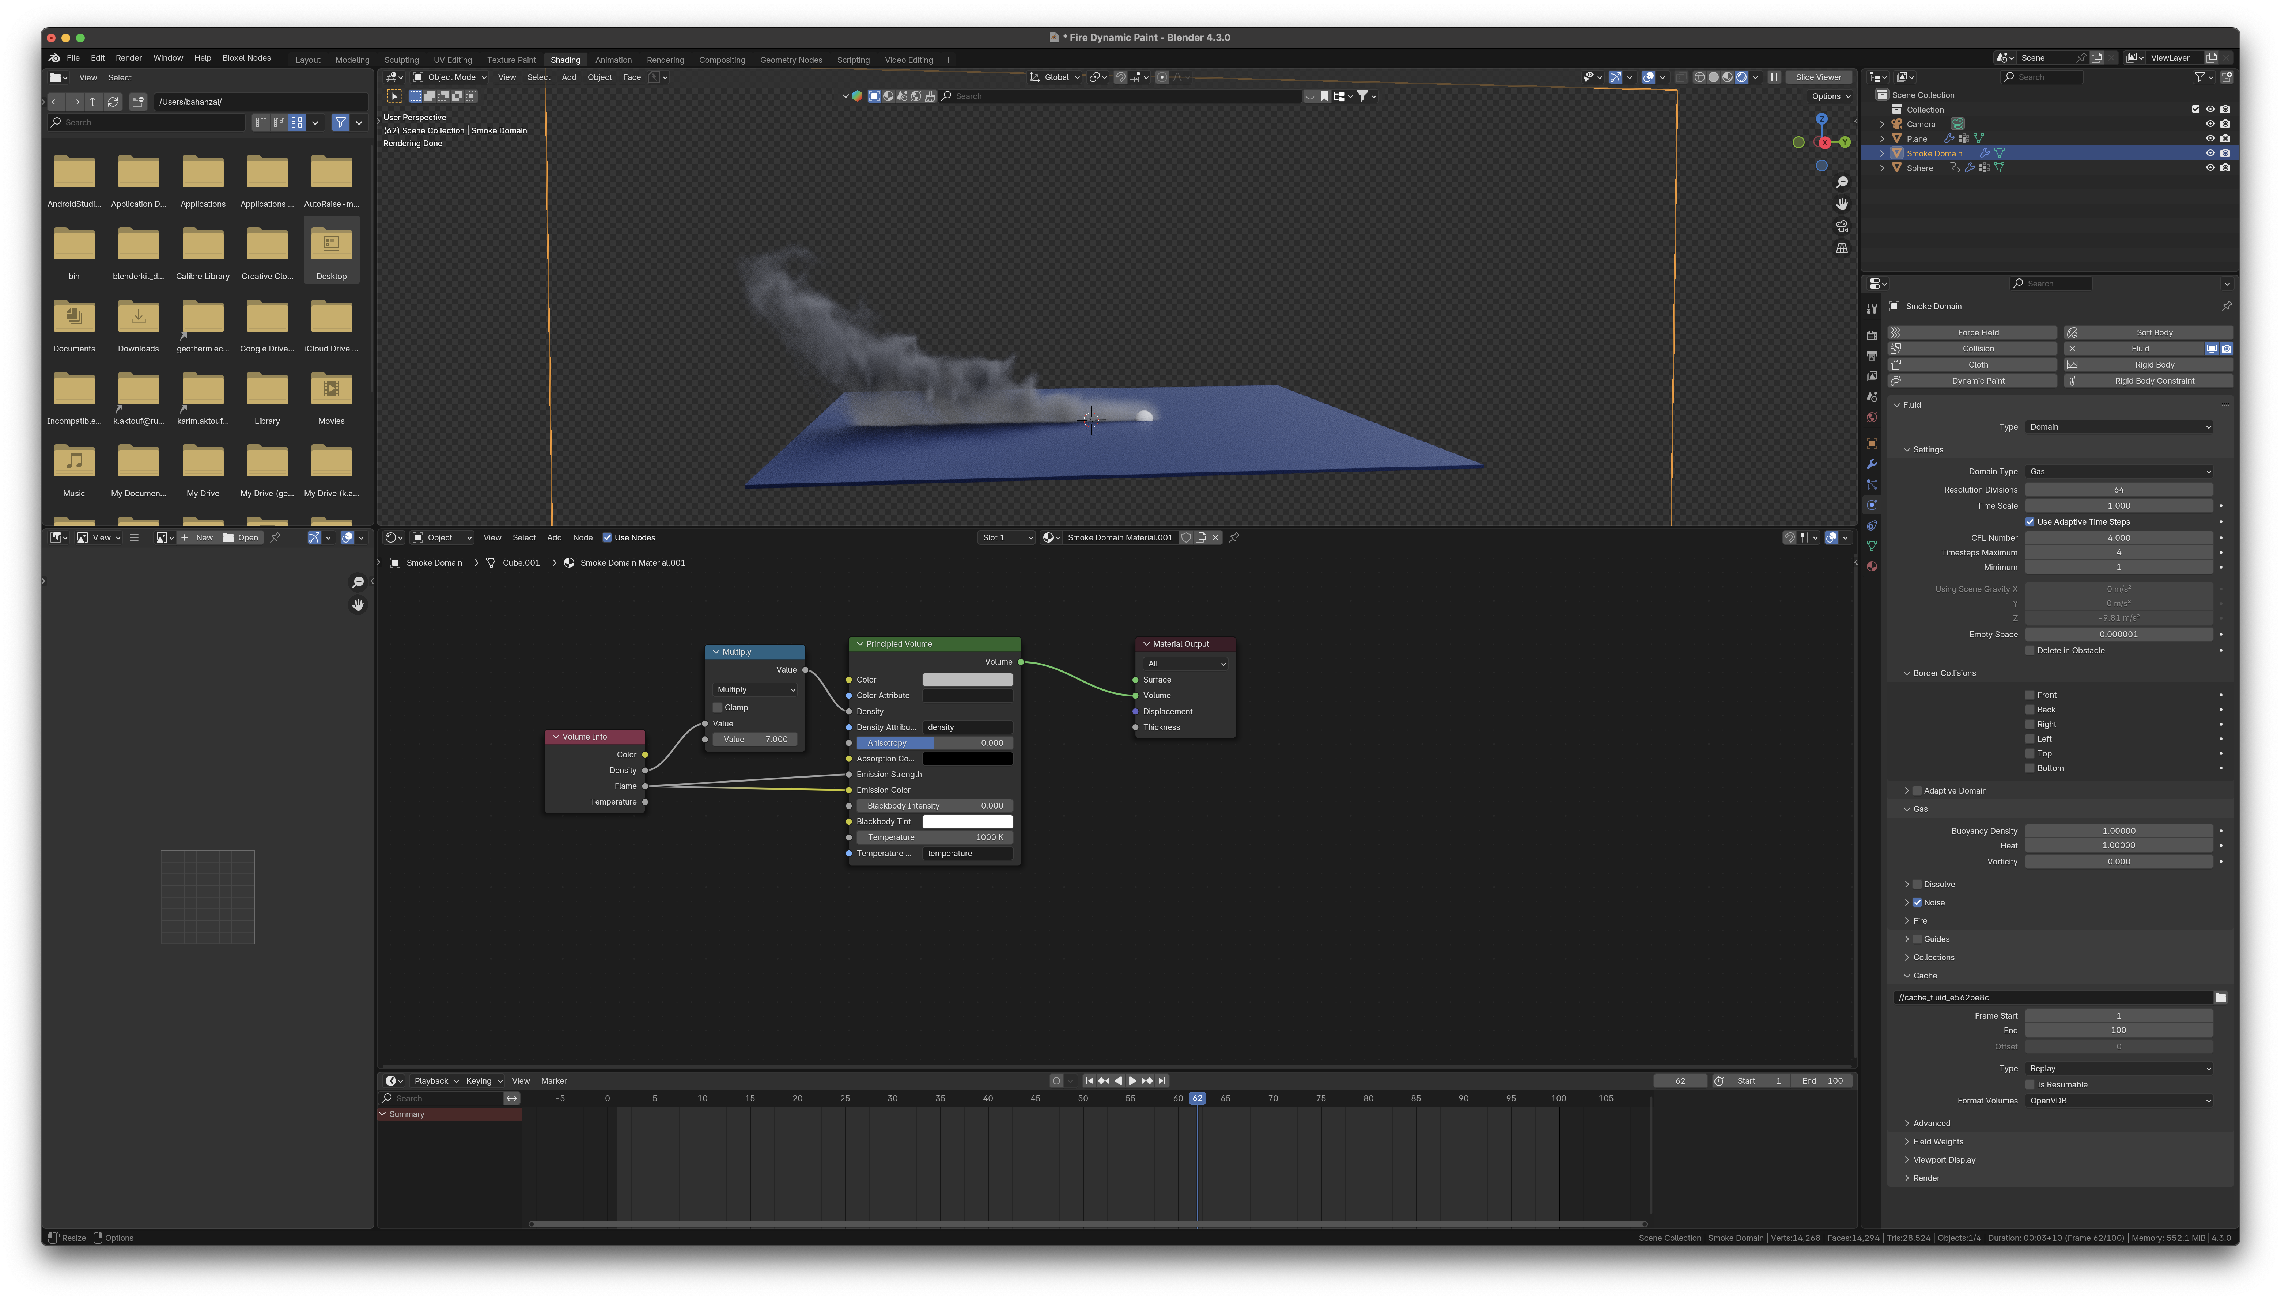Open the Render properties tab

[1872, 336]
